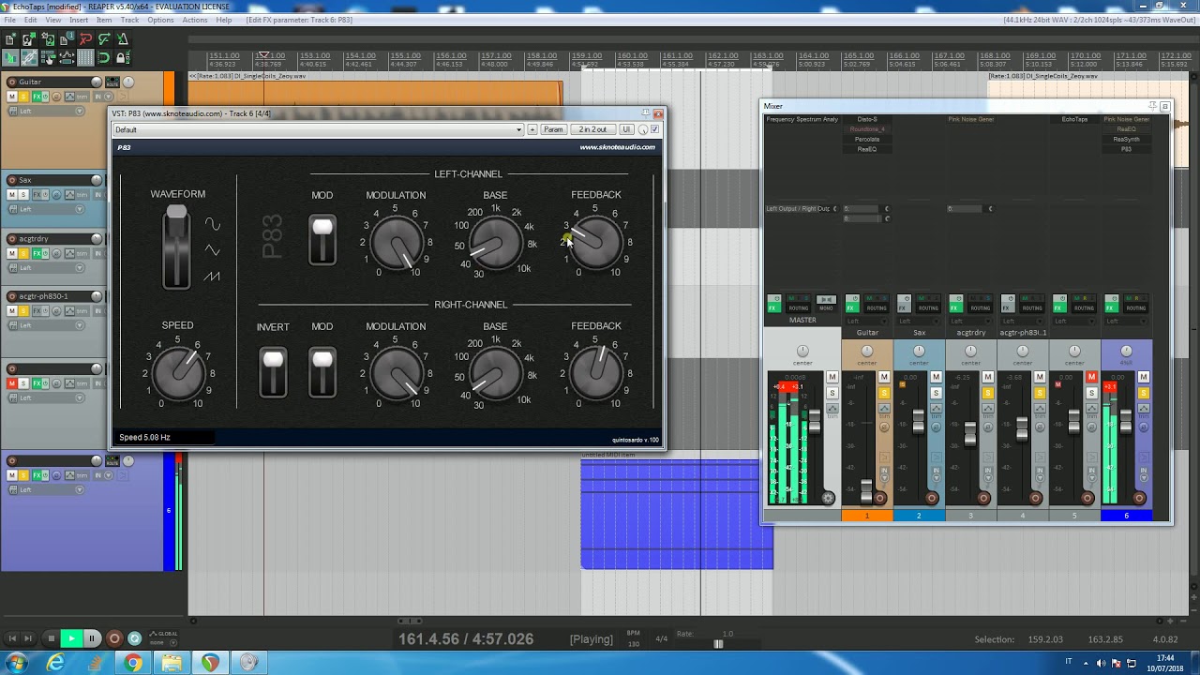Open the Actions menu
This screenshot has width=1200, height=675.
195,20
